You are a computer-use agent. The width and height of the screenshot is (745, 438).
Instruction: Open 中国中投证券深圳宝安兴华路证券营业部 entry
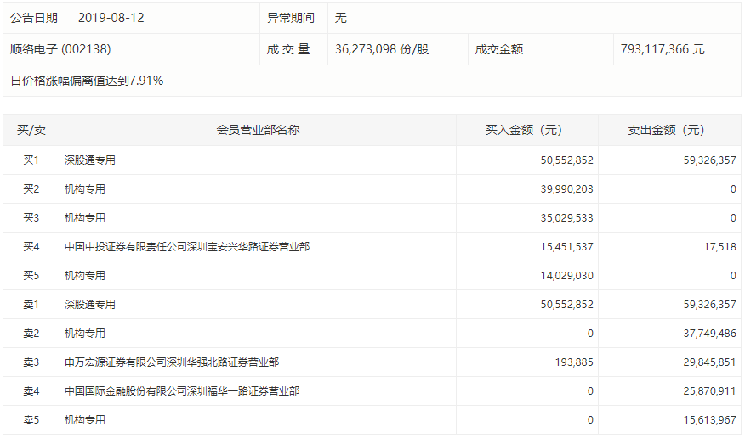pyautogui.click(x=187, y=247)
